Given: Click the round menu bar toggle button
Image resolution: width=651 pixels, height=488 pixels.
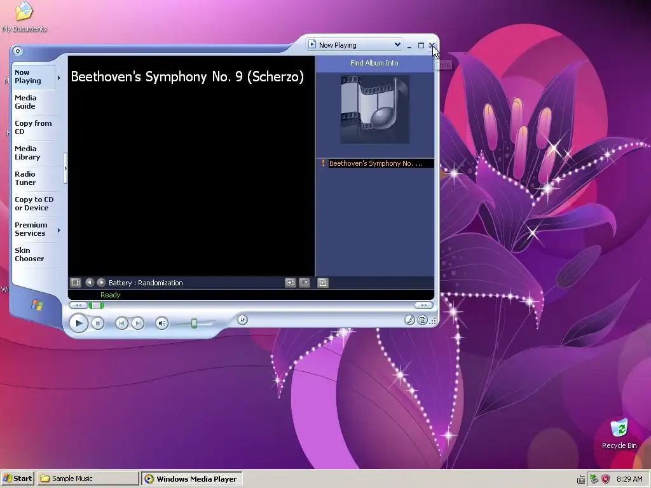Looking at the screenshot, I should 17,51.
